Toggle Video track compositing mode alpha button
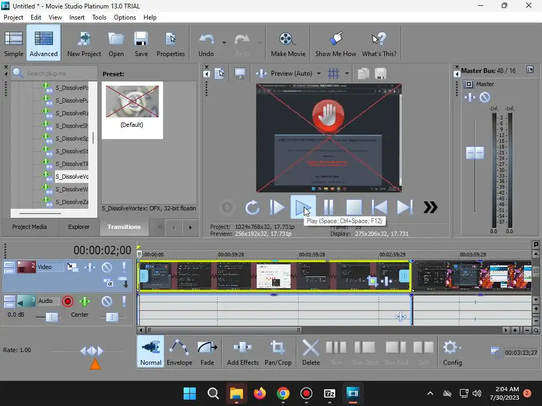Image resolution: width=542 pixels, height=406 pixels. click(109, 283)
